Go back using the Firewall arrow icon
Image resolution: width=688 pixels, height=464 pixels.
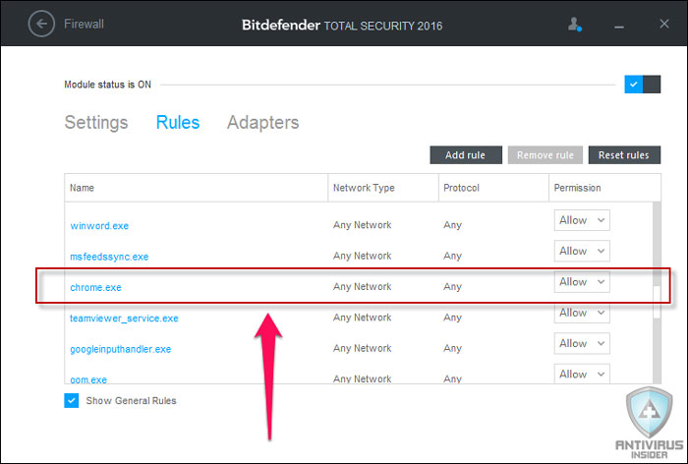[x=41, y=24]
